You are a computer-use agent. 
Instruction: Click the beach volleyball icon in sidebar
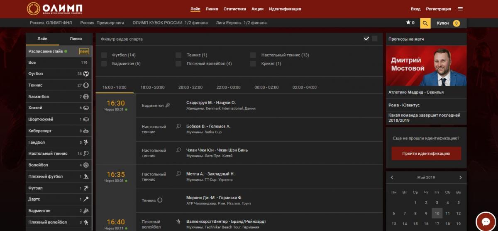pyautogui.click(x=86, y=222)
